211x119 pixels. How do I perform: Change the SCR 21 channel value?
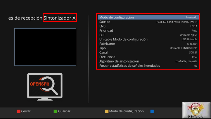(193, 53)
